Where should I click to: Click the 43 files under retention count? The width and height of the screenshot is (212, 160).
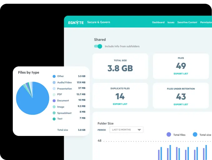pyautogui.click(x=181, y=97)
